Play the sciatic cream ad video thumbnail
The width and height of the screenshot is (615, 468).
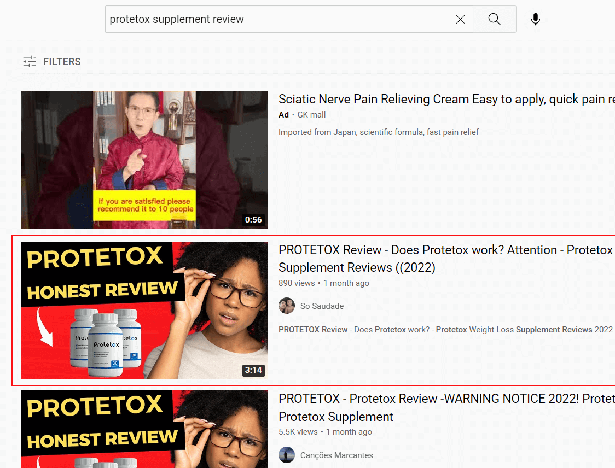pos(144,160)
